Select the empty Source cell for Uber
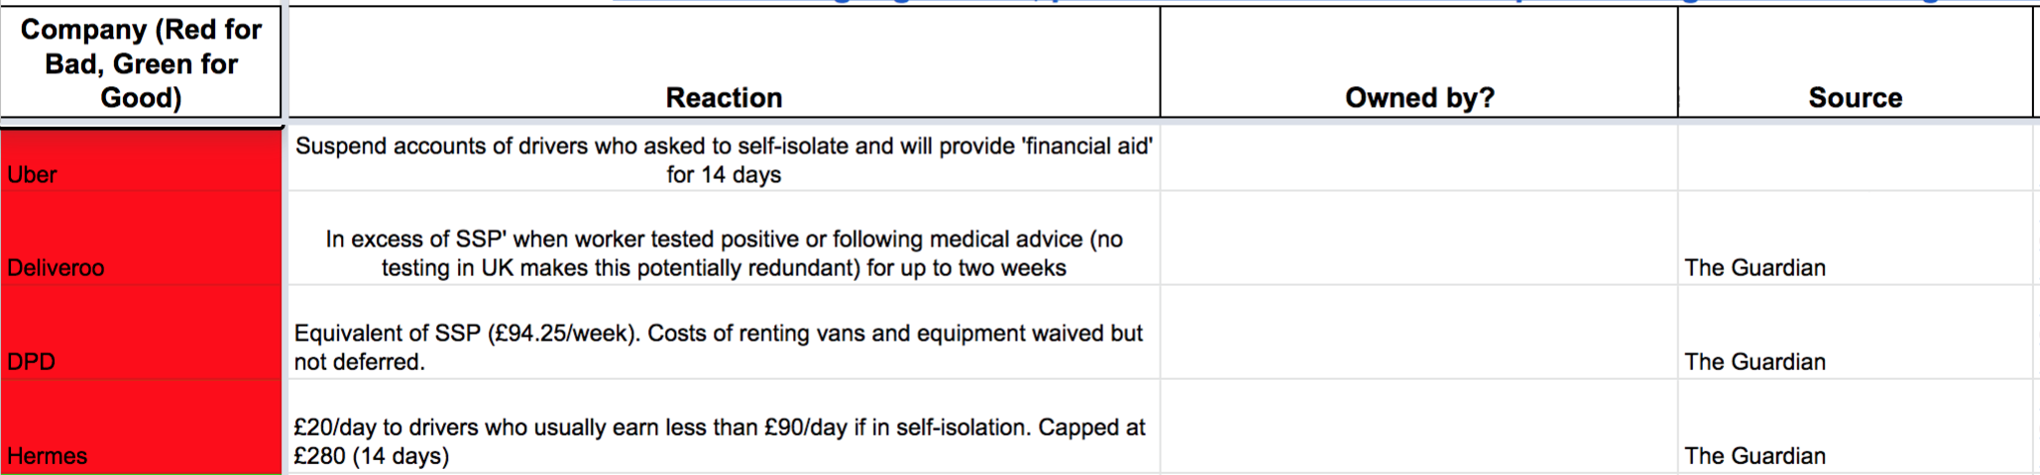Viewport: 2040px width, 475px height. pos(1855,158)
